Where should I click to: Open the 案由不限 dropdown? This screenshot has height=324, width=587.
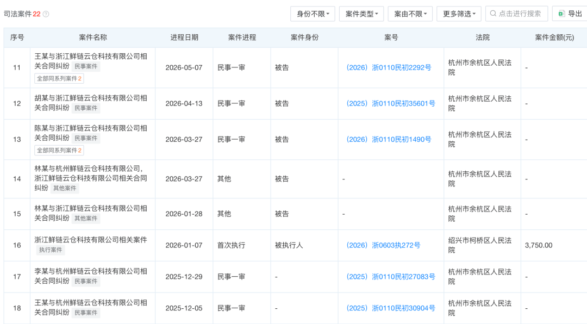point(410,14)
